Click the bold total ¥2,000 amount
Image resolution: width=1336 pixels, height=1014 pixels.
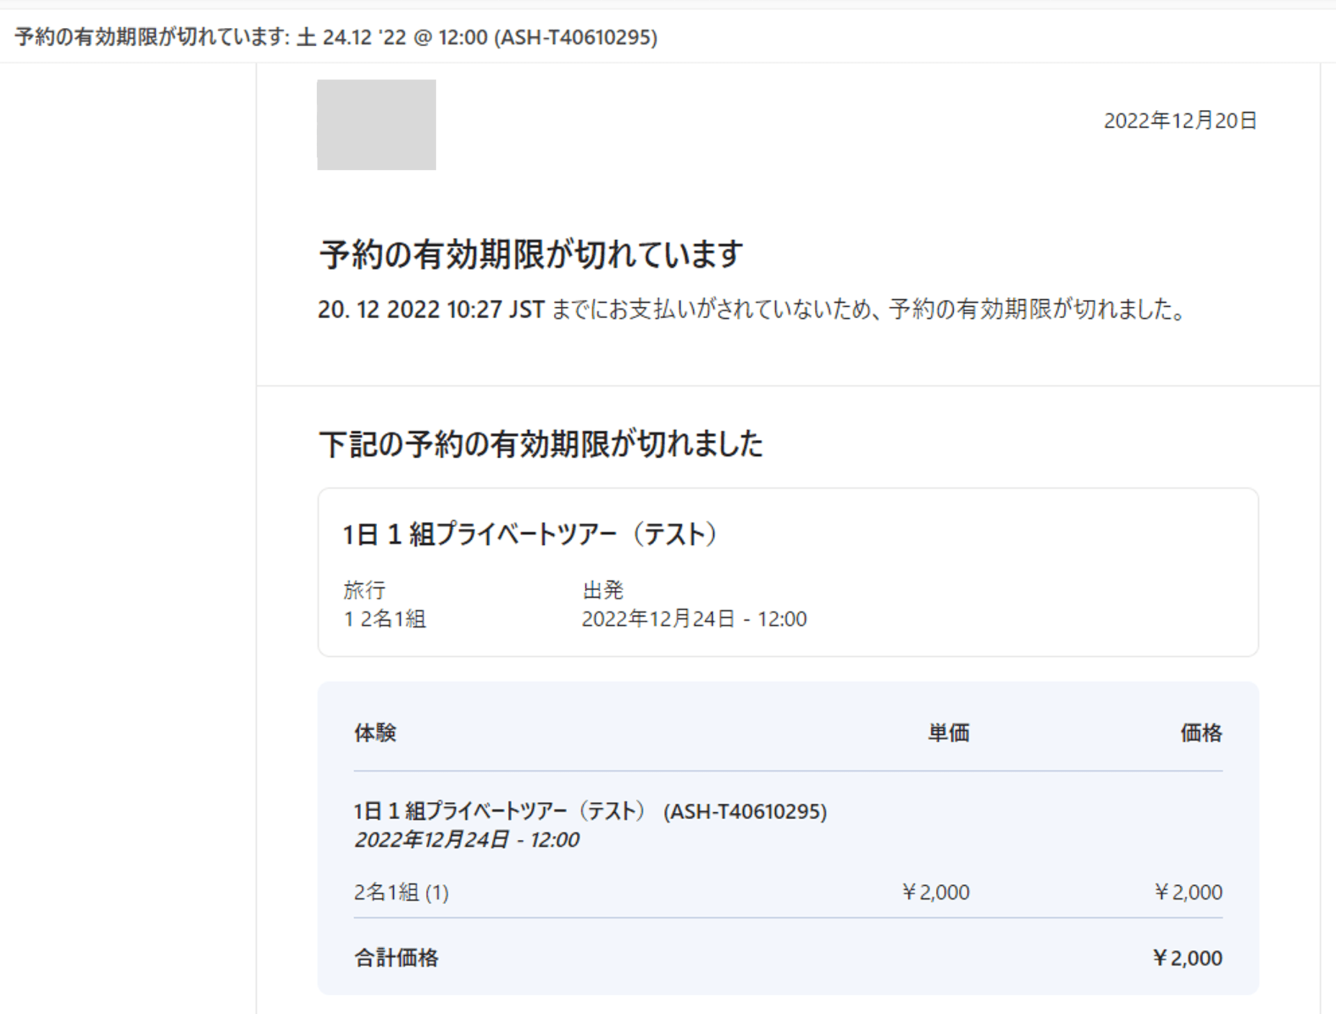click(1187, 958)
